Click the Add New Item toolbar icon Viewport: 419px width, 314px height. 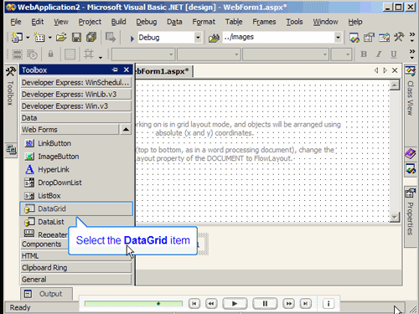coord(39,37)
